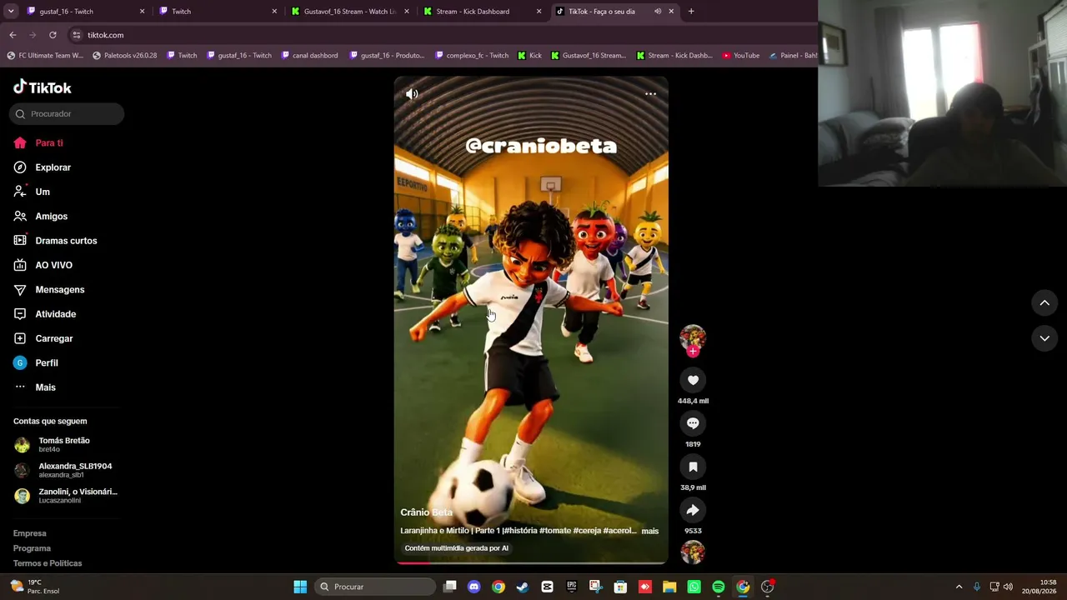1067x600 pixels.
Task: Follow creator with the red plus badge
Action: tap(693, 352)
